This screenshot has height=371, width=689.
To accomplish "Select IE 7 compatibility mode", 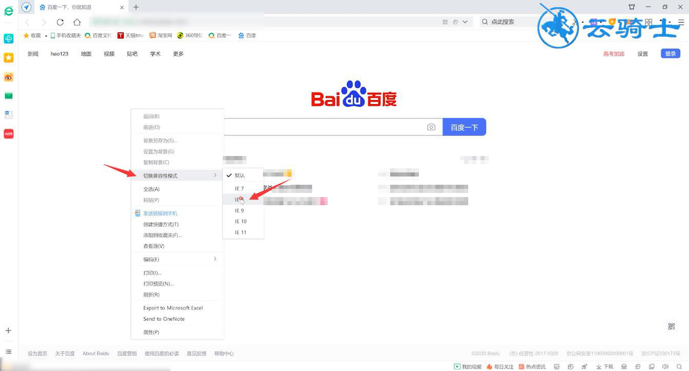I will [x=243, y=189].
